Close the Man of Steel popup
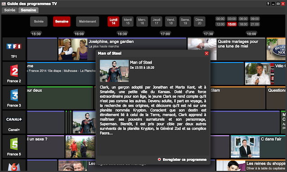Viewport: 287px width, 172px height. (206, 53)
